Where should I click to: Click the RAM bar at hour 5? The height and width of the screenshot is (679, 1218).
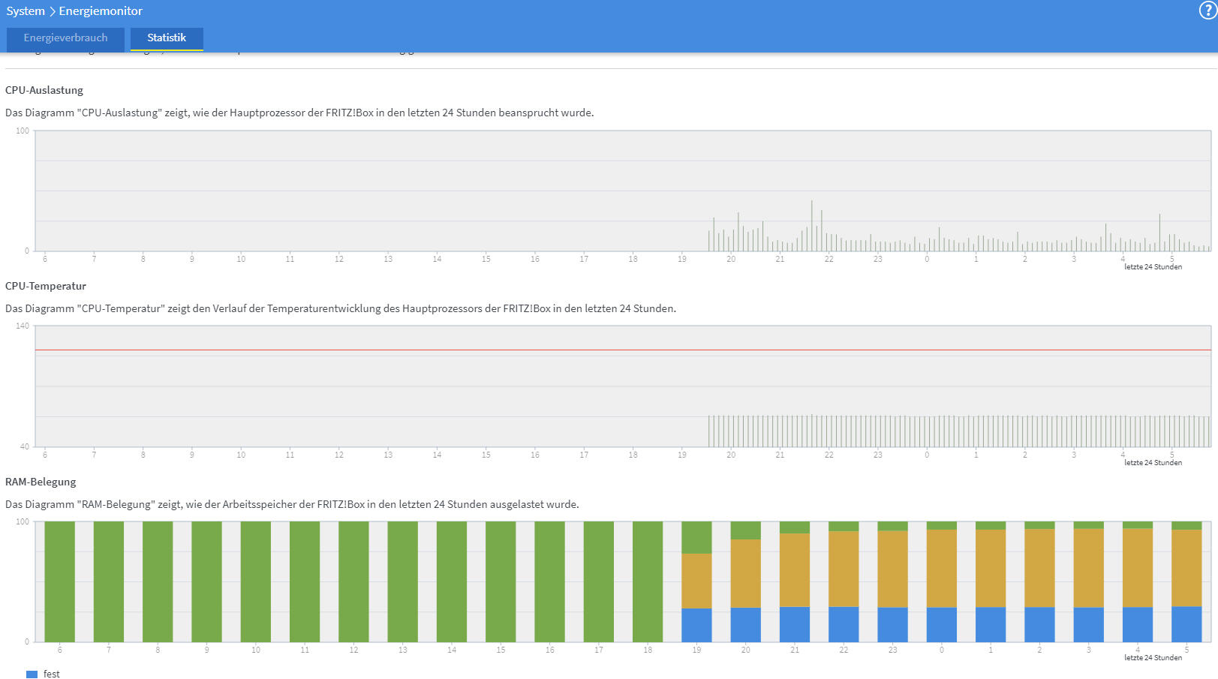[x=1186, y=581]
